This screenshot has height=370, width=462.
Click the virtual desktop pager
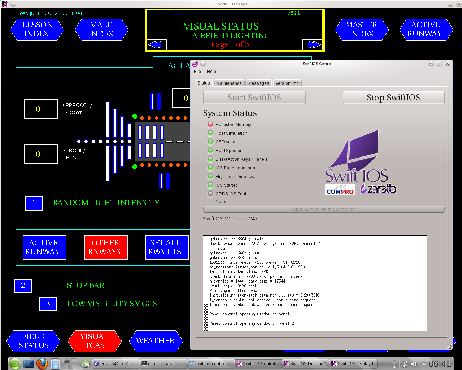tap(70, 363)
